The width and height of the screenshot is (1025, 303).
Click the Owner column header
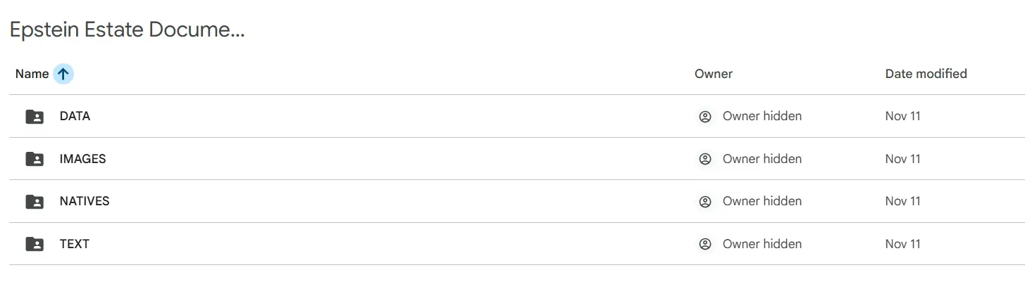tap(713, 74)
